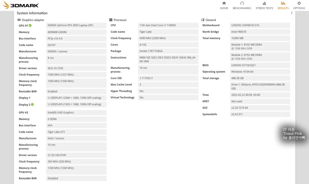The height and width of the screenshot is (184, 309).
Task: Select the 'Module 1: 8192 MB DDR4' entry
Action: [260, 47]
